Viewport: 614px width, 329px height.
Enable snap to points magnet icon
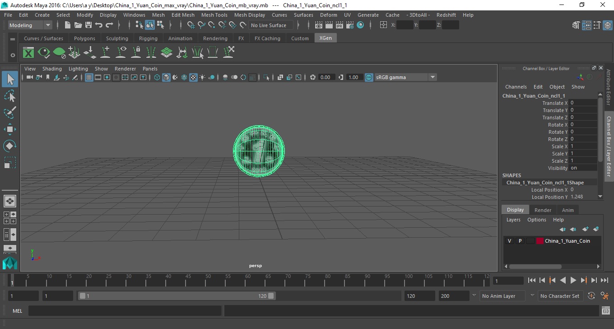(x=212, y=25)
